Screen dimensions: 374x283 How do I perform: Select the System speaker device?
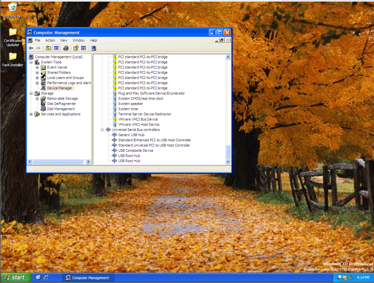click(x=131, y=104)
